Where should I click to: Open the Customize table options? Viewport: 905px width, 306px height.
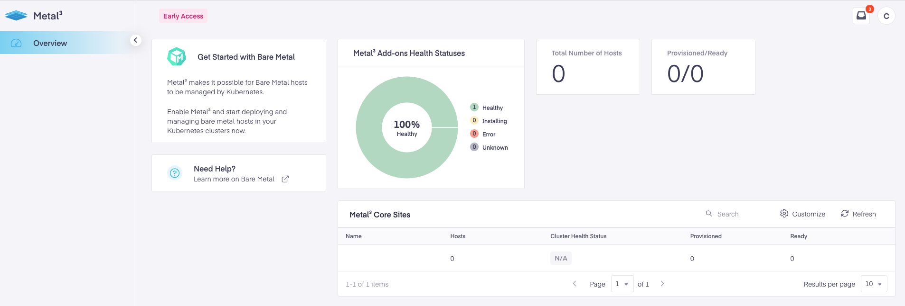click(x=802, y=214)
